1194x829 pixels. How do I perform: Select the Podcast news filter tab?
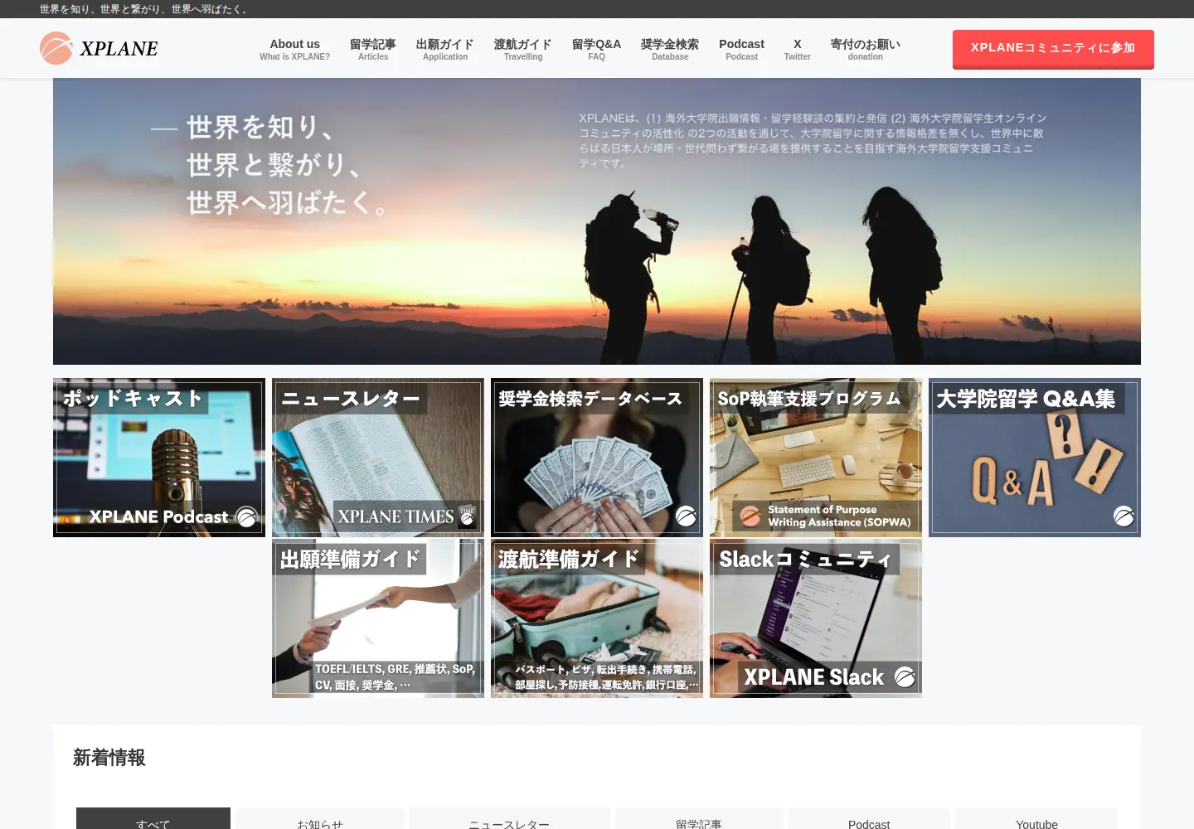pos(869,819)
